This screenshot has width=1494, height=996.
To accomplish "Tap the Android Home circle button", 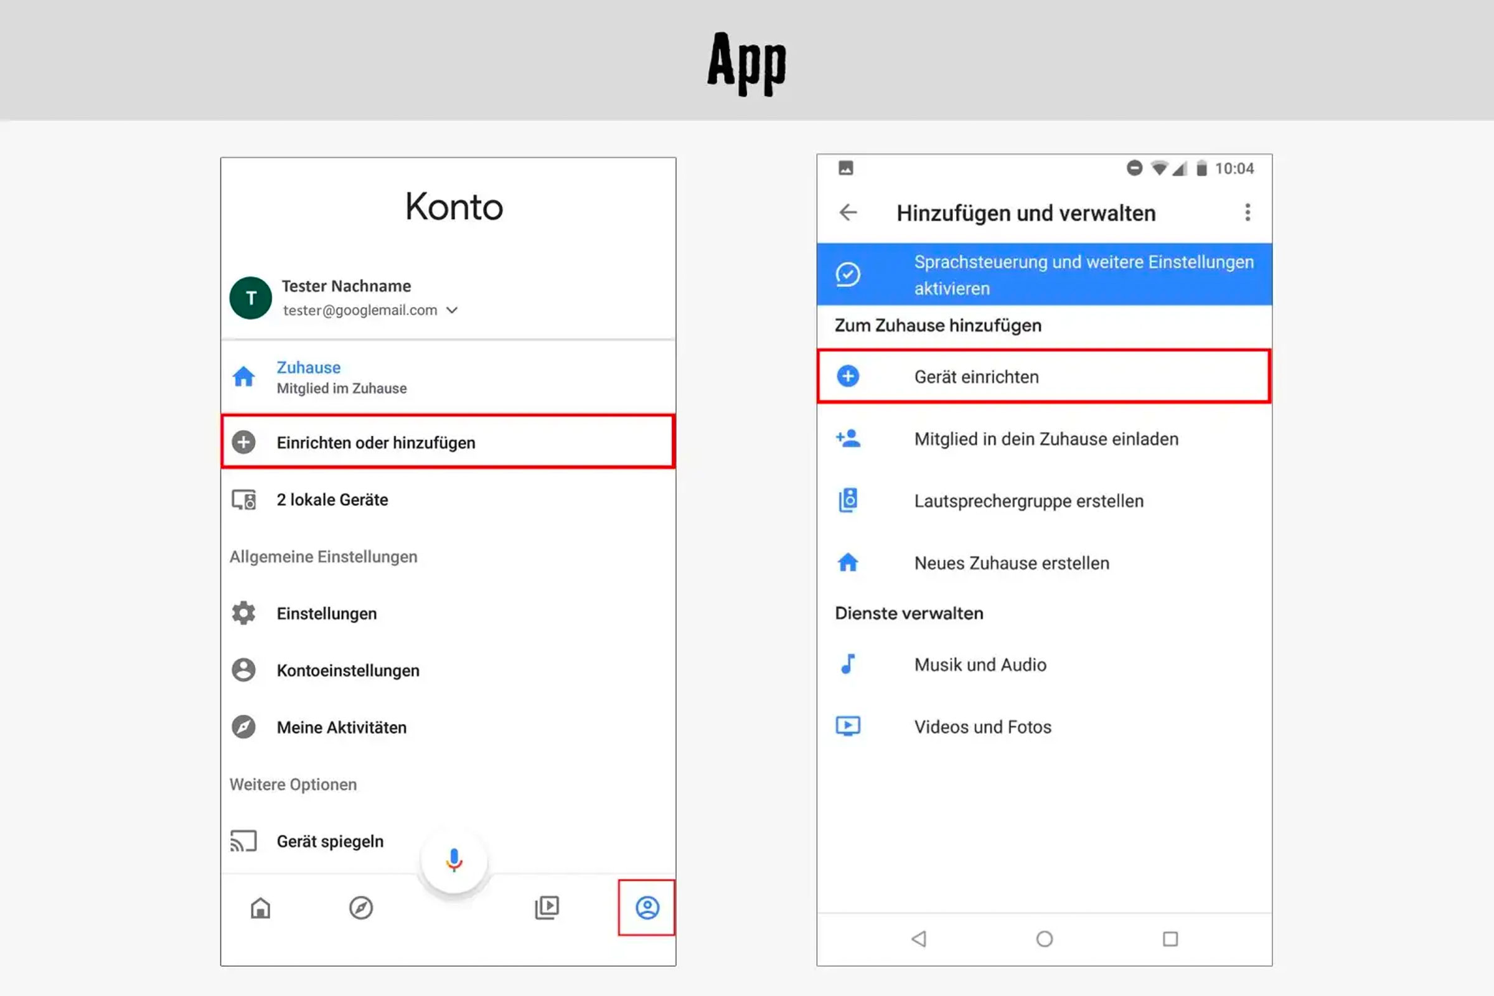I will [x=1045, y=939].
